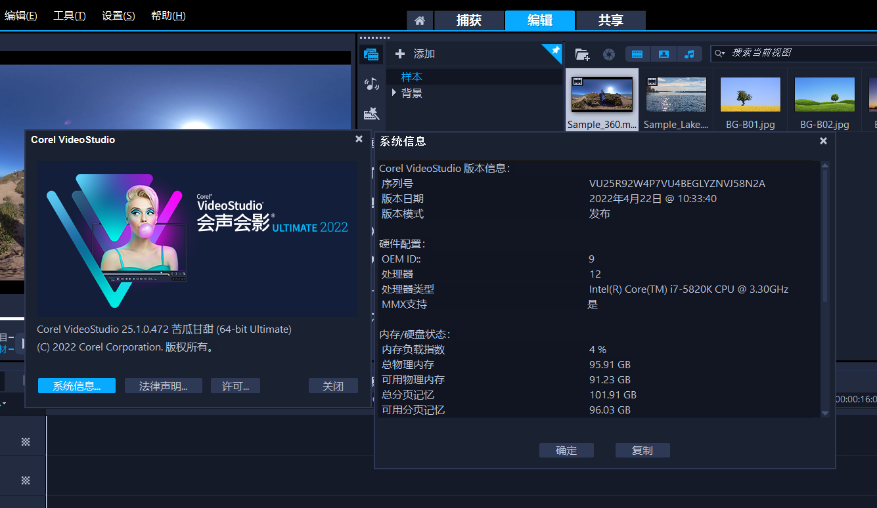Open the search options dropdown magnifier
The width and height of the screenshot is (877, 508).
tap(721, 53)
